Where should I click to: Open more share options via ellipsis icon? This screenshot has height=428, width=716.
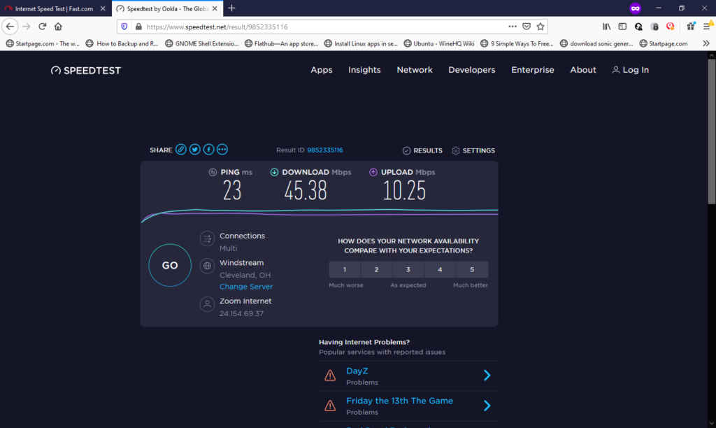tap(222, 149)
